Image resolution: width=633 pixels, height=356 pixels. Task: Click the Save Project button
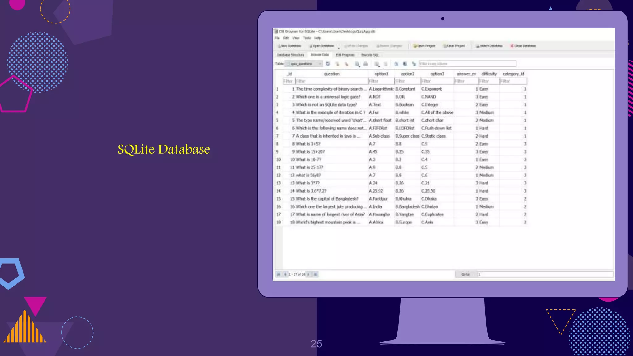pyautogui.click(x=454, y=46)
